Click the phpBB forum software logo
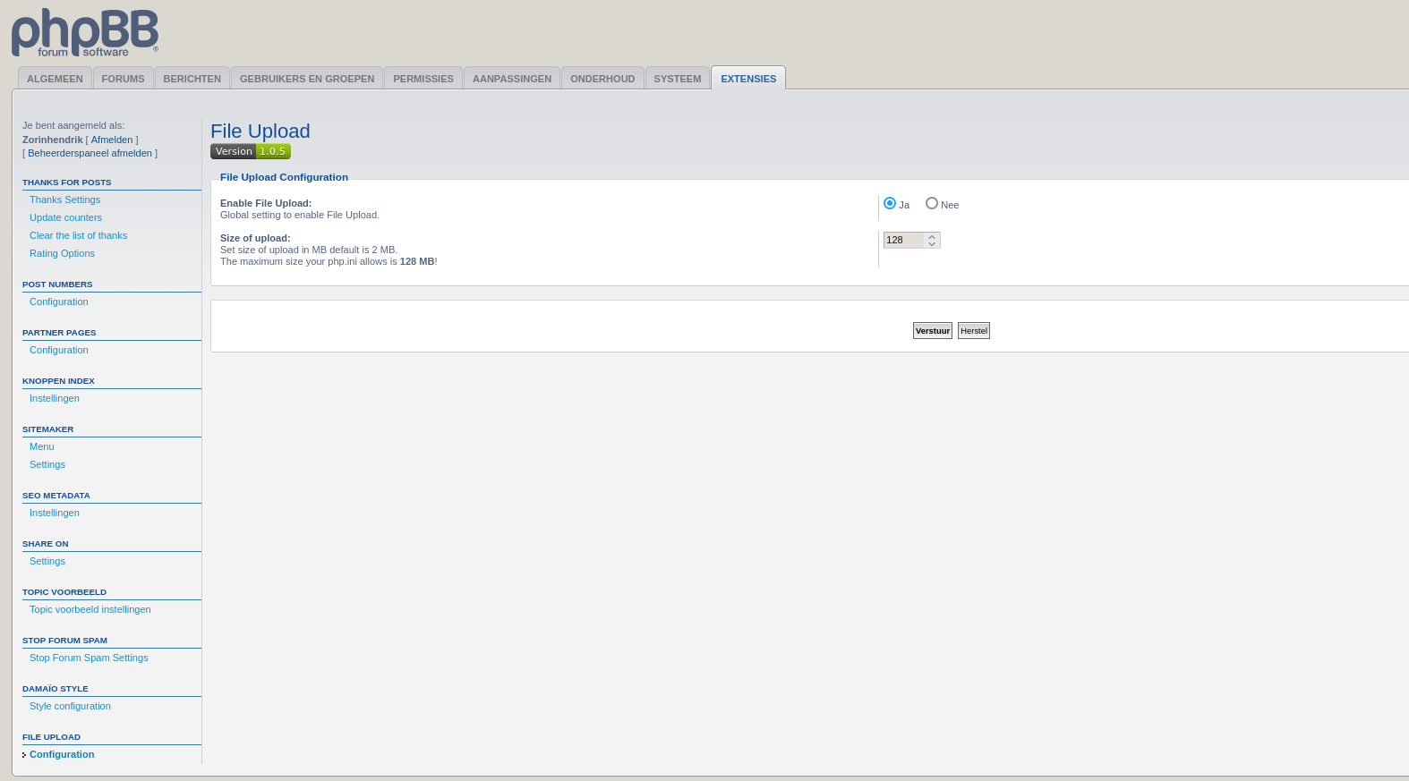 [x=85, y=33]
